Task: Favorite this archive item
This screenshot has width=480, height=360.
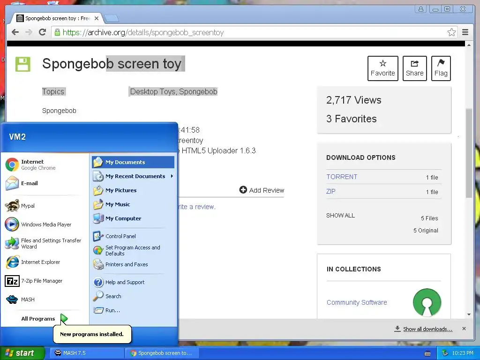Action: point(382,68)
